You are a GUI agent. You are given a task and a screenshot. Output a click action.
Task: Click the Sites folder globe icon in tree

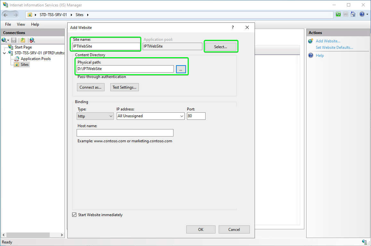click(x=17, y=65)
